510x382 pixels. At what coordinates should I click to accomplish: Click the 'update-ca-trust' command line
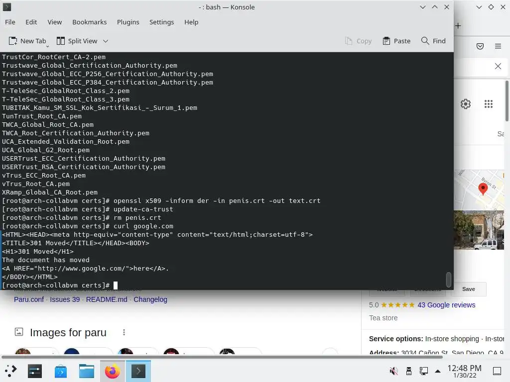pos(88,209)
